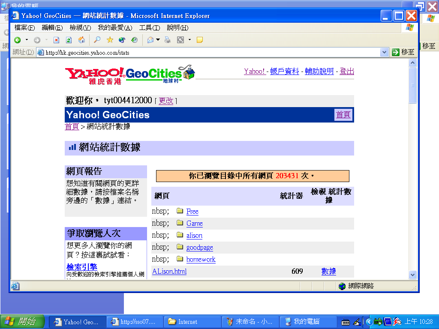Screen dimensions: 439x329
Task: Click the Print toolbar icon
Action: click(x=168, y=40)
